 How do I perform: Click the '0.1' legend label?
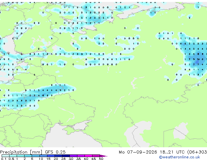[x=4, y=159]
